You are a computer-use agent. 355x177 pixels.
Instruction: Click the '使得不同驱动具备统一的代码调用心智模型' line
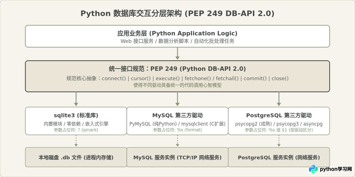pos(177,85)
